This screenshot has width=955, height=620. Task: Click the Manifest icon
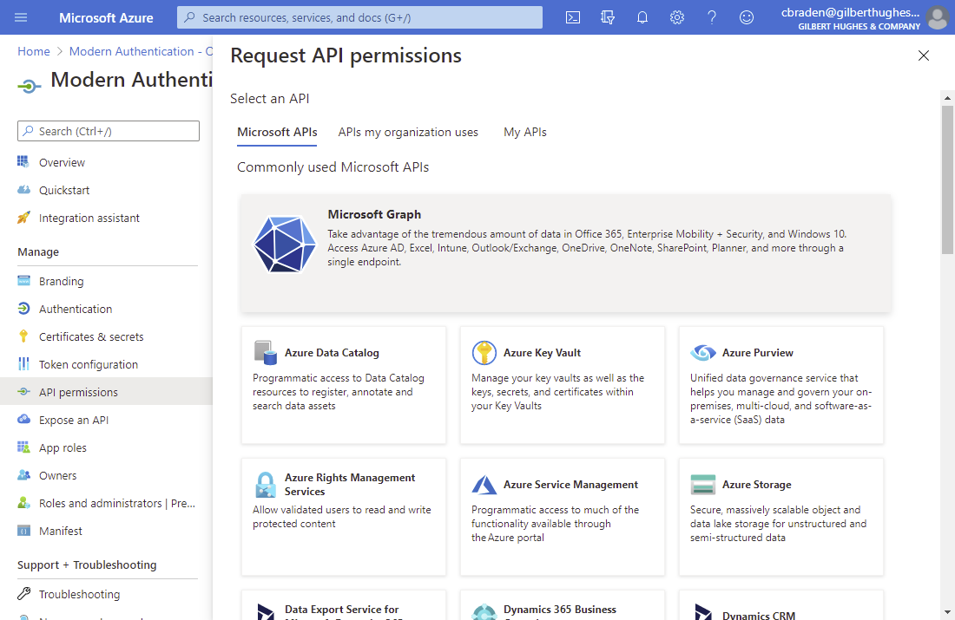[x=23, y=532]
